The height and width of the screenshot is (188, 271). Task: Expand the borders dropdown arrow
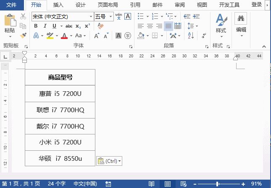click(162, 36)
